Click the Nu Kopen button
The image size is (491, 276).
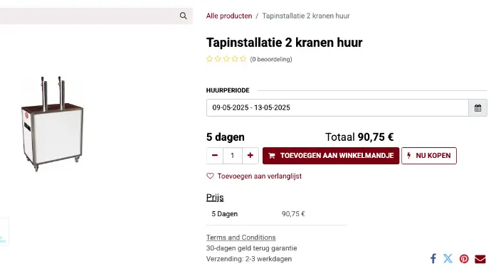click(x=429, y=156)
